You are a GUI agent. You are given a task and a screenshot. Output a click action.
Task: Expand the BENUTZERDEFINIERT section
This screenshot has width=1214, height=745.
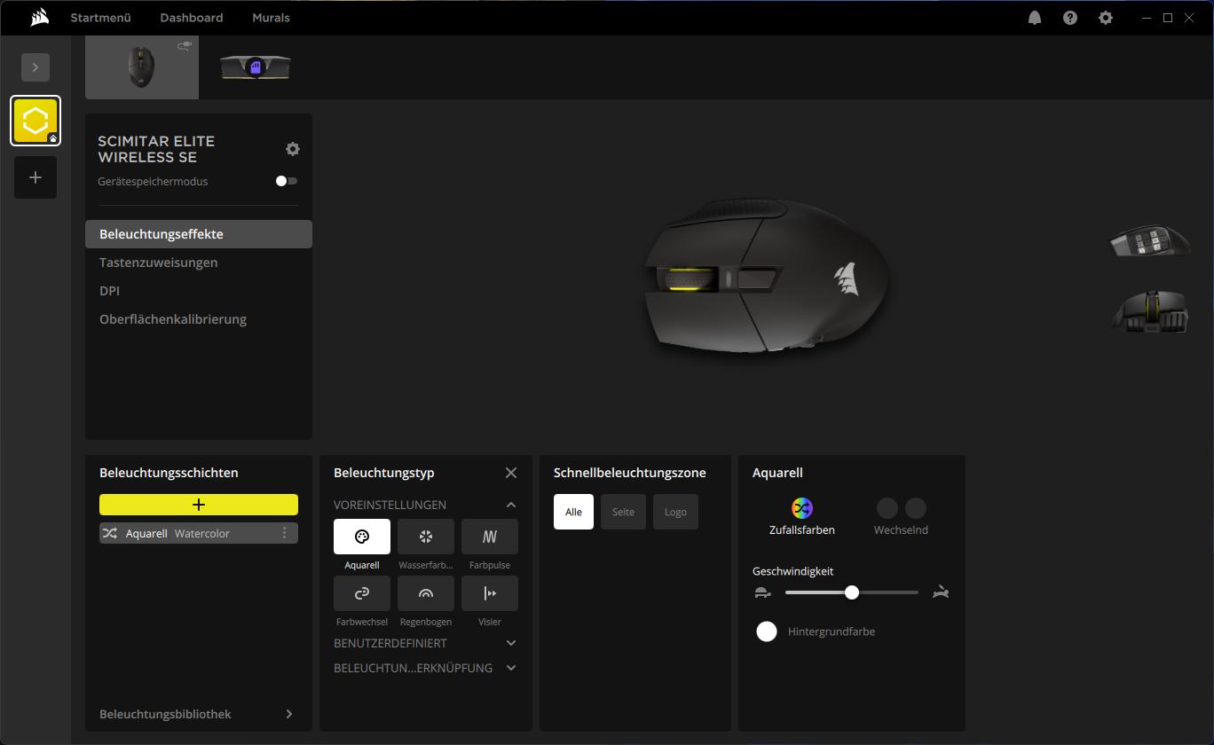pos(510,643)
